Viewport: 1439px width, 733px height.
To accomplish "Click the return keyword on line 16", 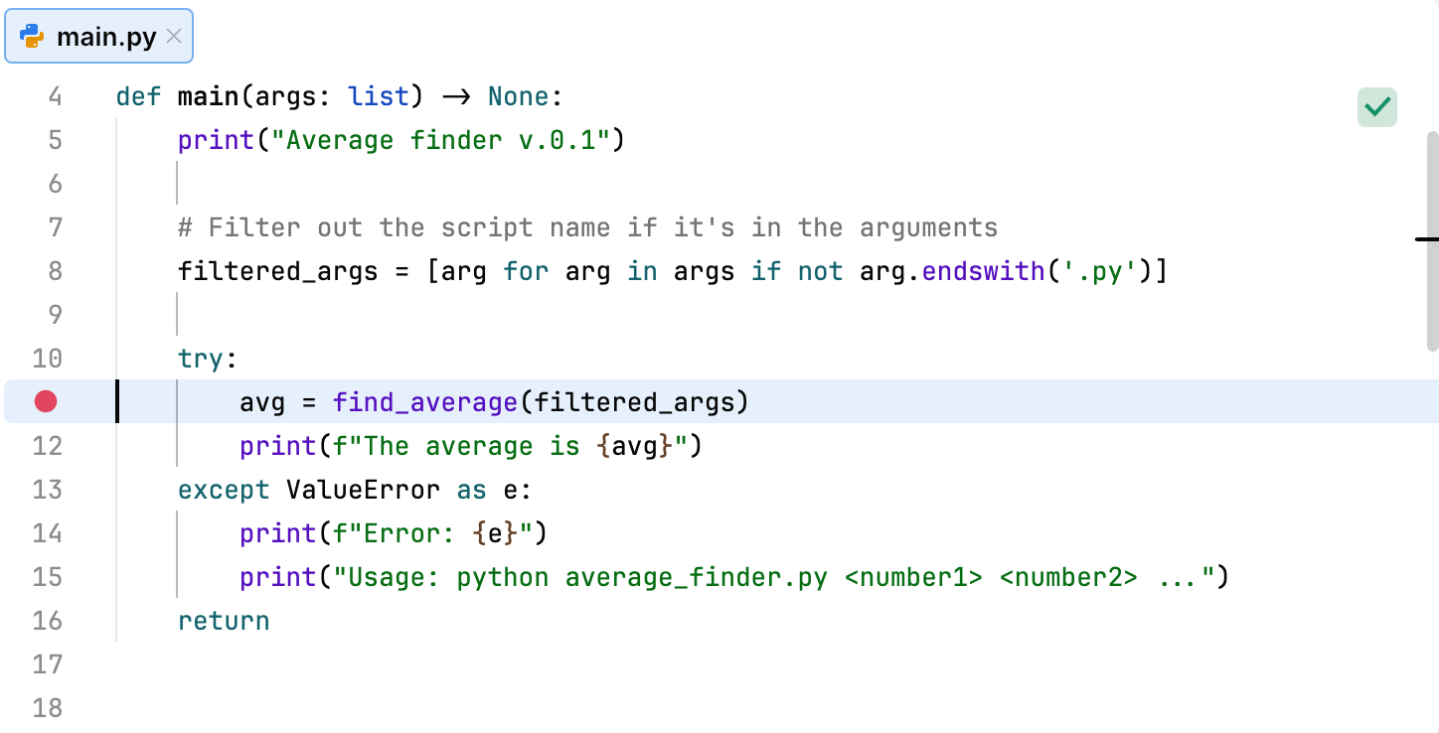I will coord(223,620).
